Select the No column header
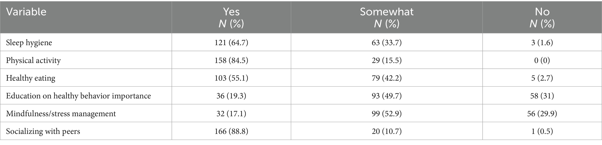The image size is (602, 145). tap(542, 17)
